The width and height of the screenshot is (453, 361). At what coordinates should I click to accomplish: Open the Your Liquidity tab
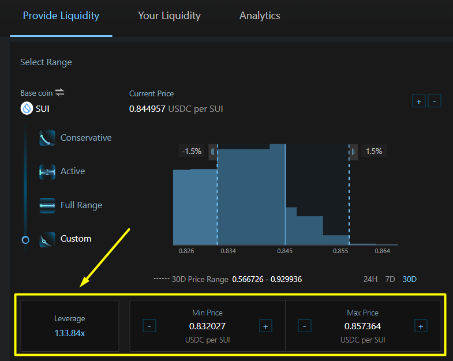pyautogui.click(x=169, y=16)
